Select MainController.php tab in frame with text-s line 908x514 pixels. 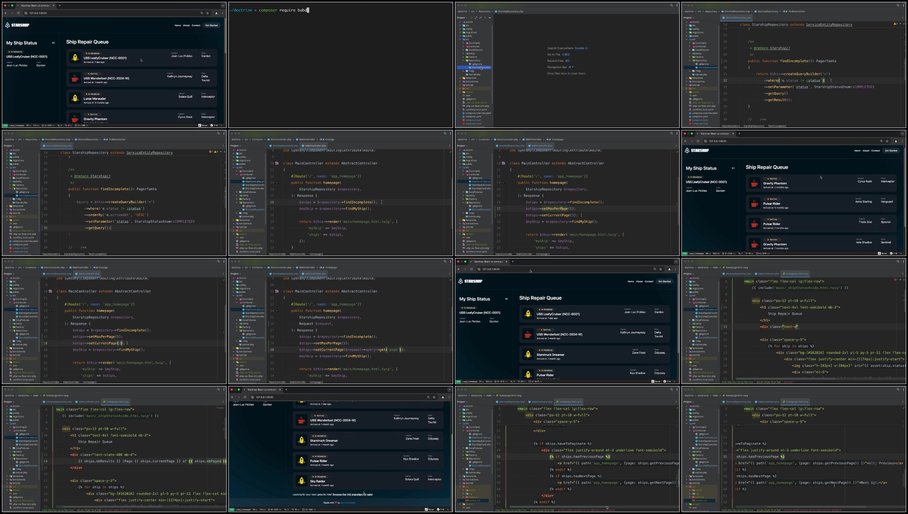[767, 274]
